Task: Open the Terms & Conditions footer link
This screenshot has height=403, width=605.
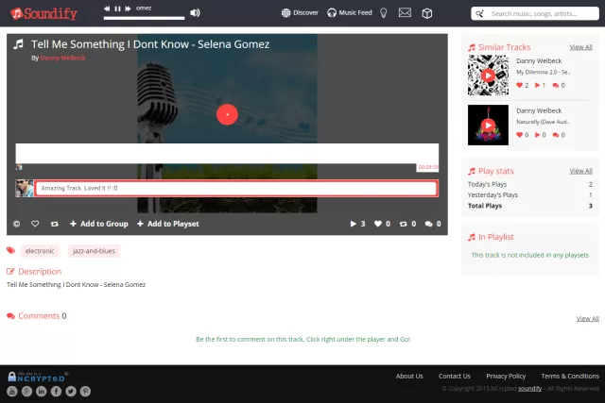Action: [x=570, y=376]
